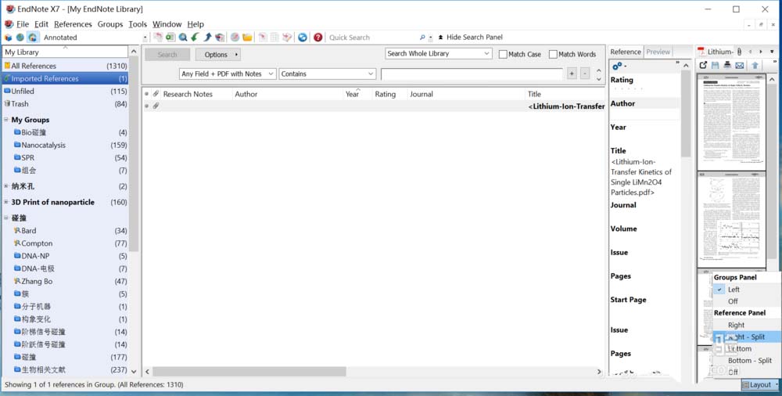Image resolution: width=782 pixels, height=396 pixels.
Task: Click the paperclip attachment tab icon
Action: [739, 52]
